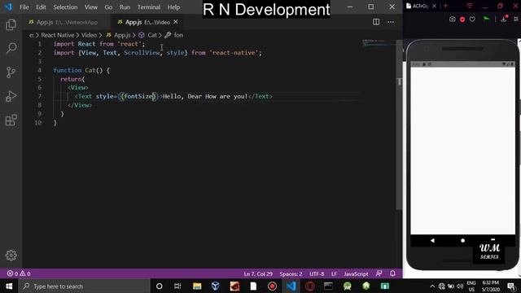
Task: Tap the emulator Recents navigation button
Action: tap(493, 239)
